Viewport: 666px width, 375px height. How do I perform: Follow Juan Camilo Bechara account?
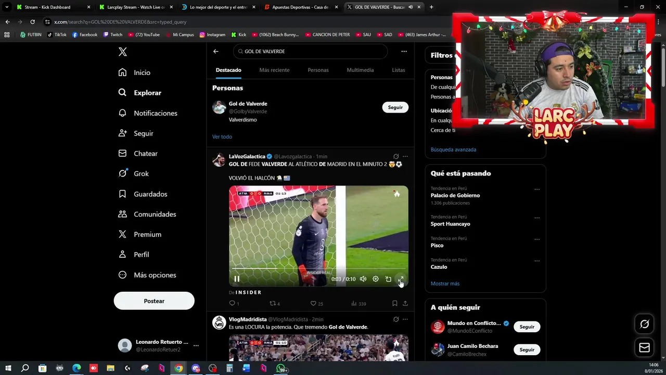pos(527,349)
